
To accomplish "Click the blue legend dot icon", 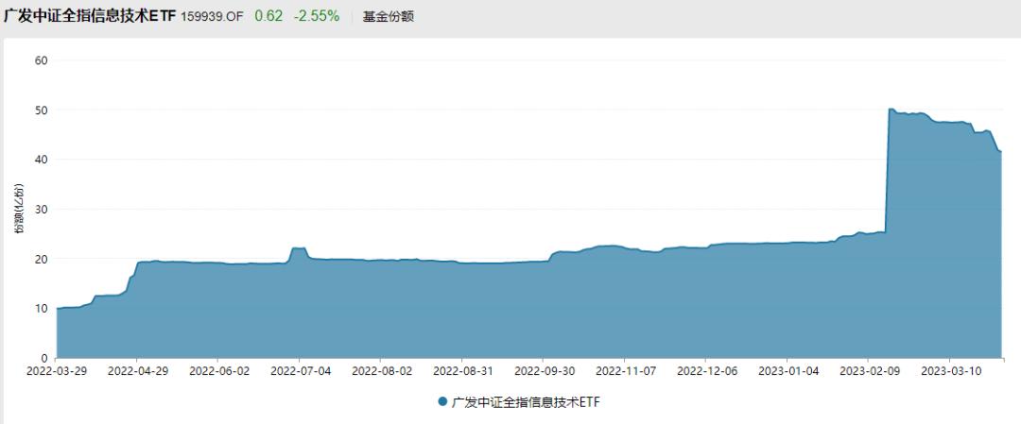I will point(442,402).
